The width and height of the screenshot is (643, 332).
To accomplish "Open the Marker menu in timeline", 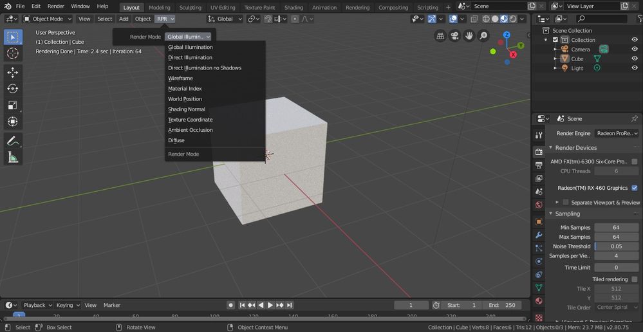I will tap(112, 305).
